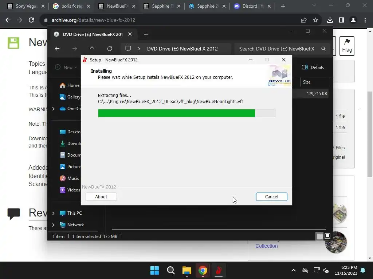The height and width of the screenshot is (279, 373).
Task: Toggle Chrome side panel icon
Action: pos(342,20)
